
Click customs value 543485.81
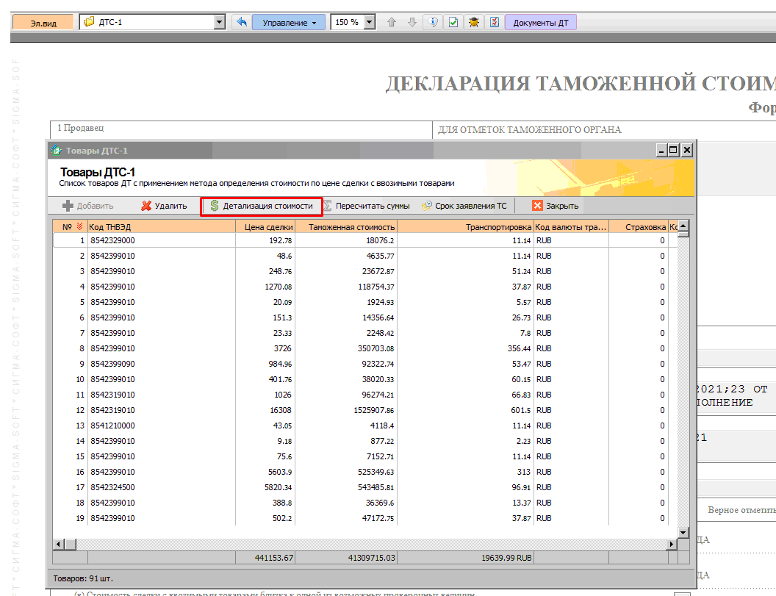[346, 487]
